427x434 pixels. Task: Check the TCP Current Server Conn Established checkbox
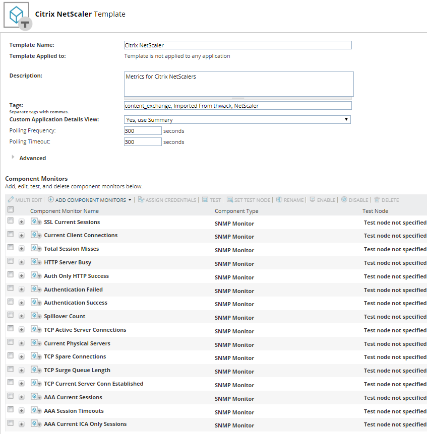[11, 382]
